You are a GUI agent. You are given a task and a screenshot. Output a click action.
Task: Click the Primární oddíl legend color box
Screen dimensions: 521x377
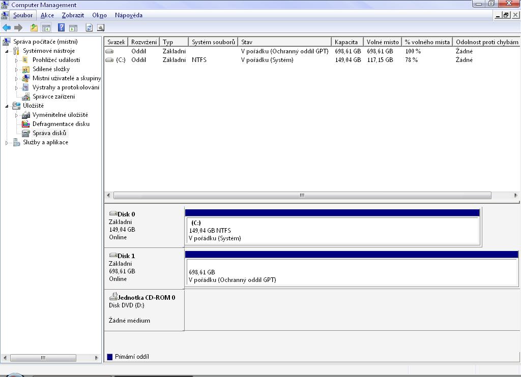(110, 357)
